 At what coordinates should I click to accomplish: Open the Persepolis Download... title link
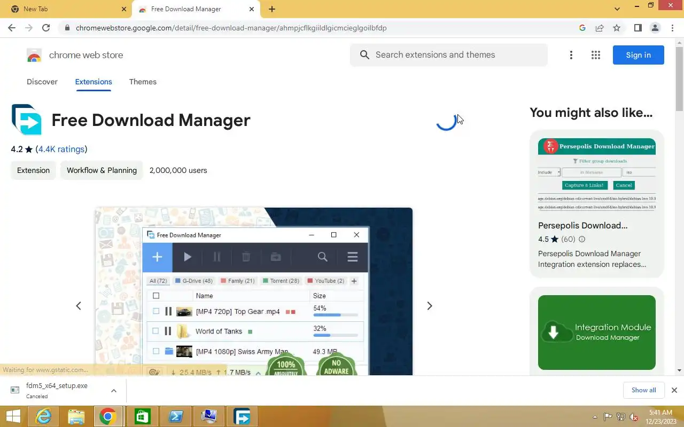(583, 225)
